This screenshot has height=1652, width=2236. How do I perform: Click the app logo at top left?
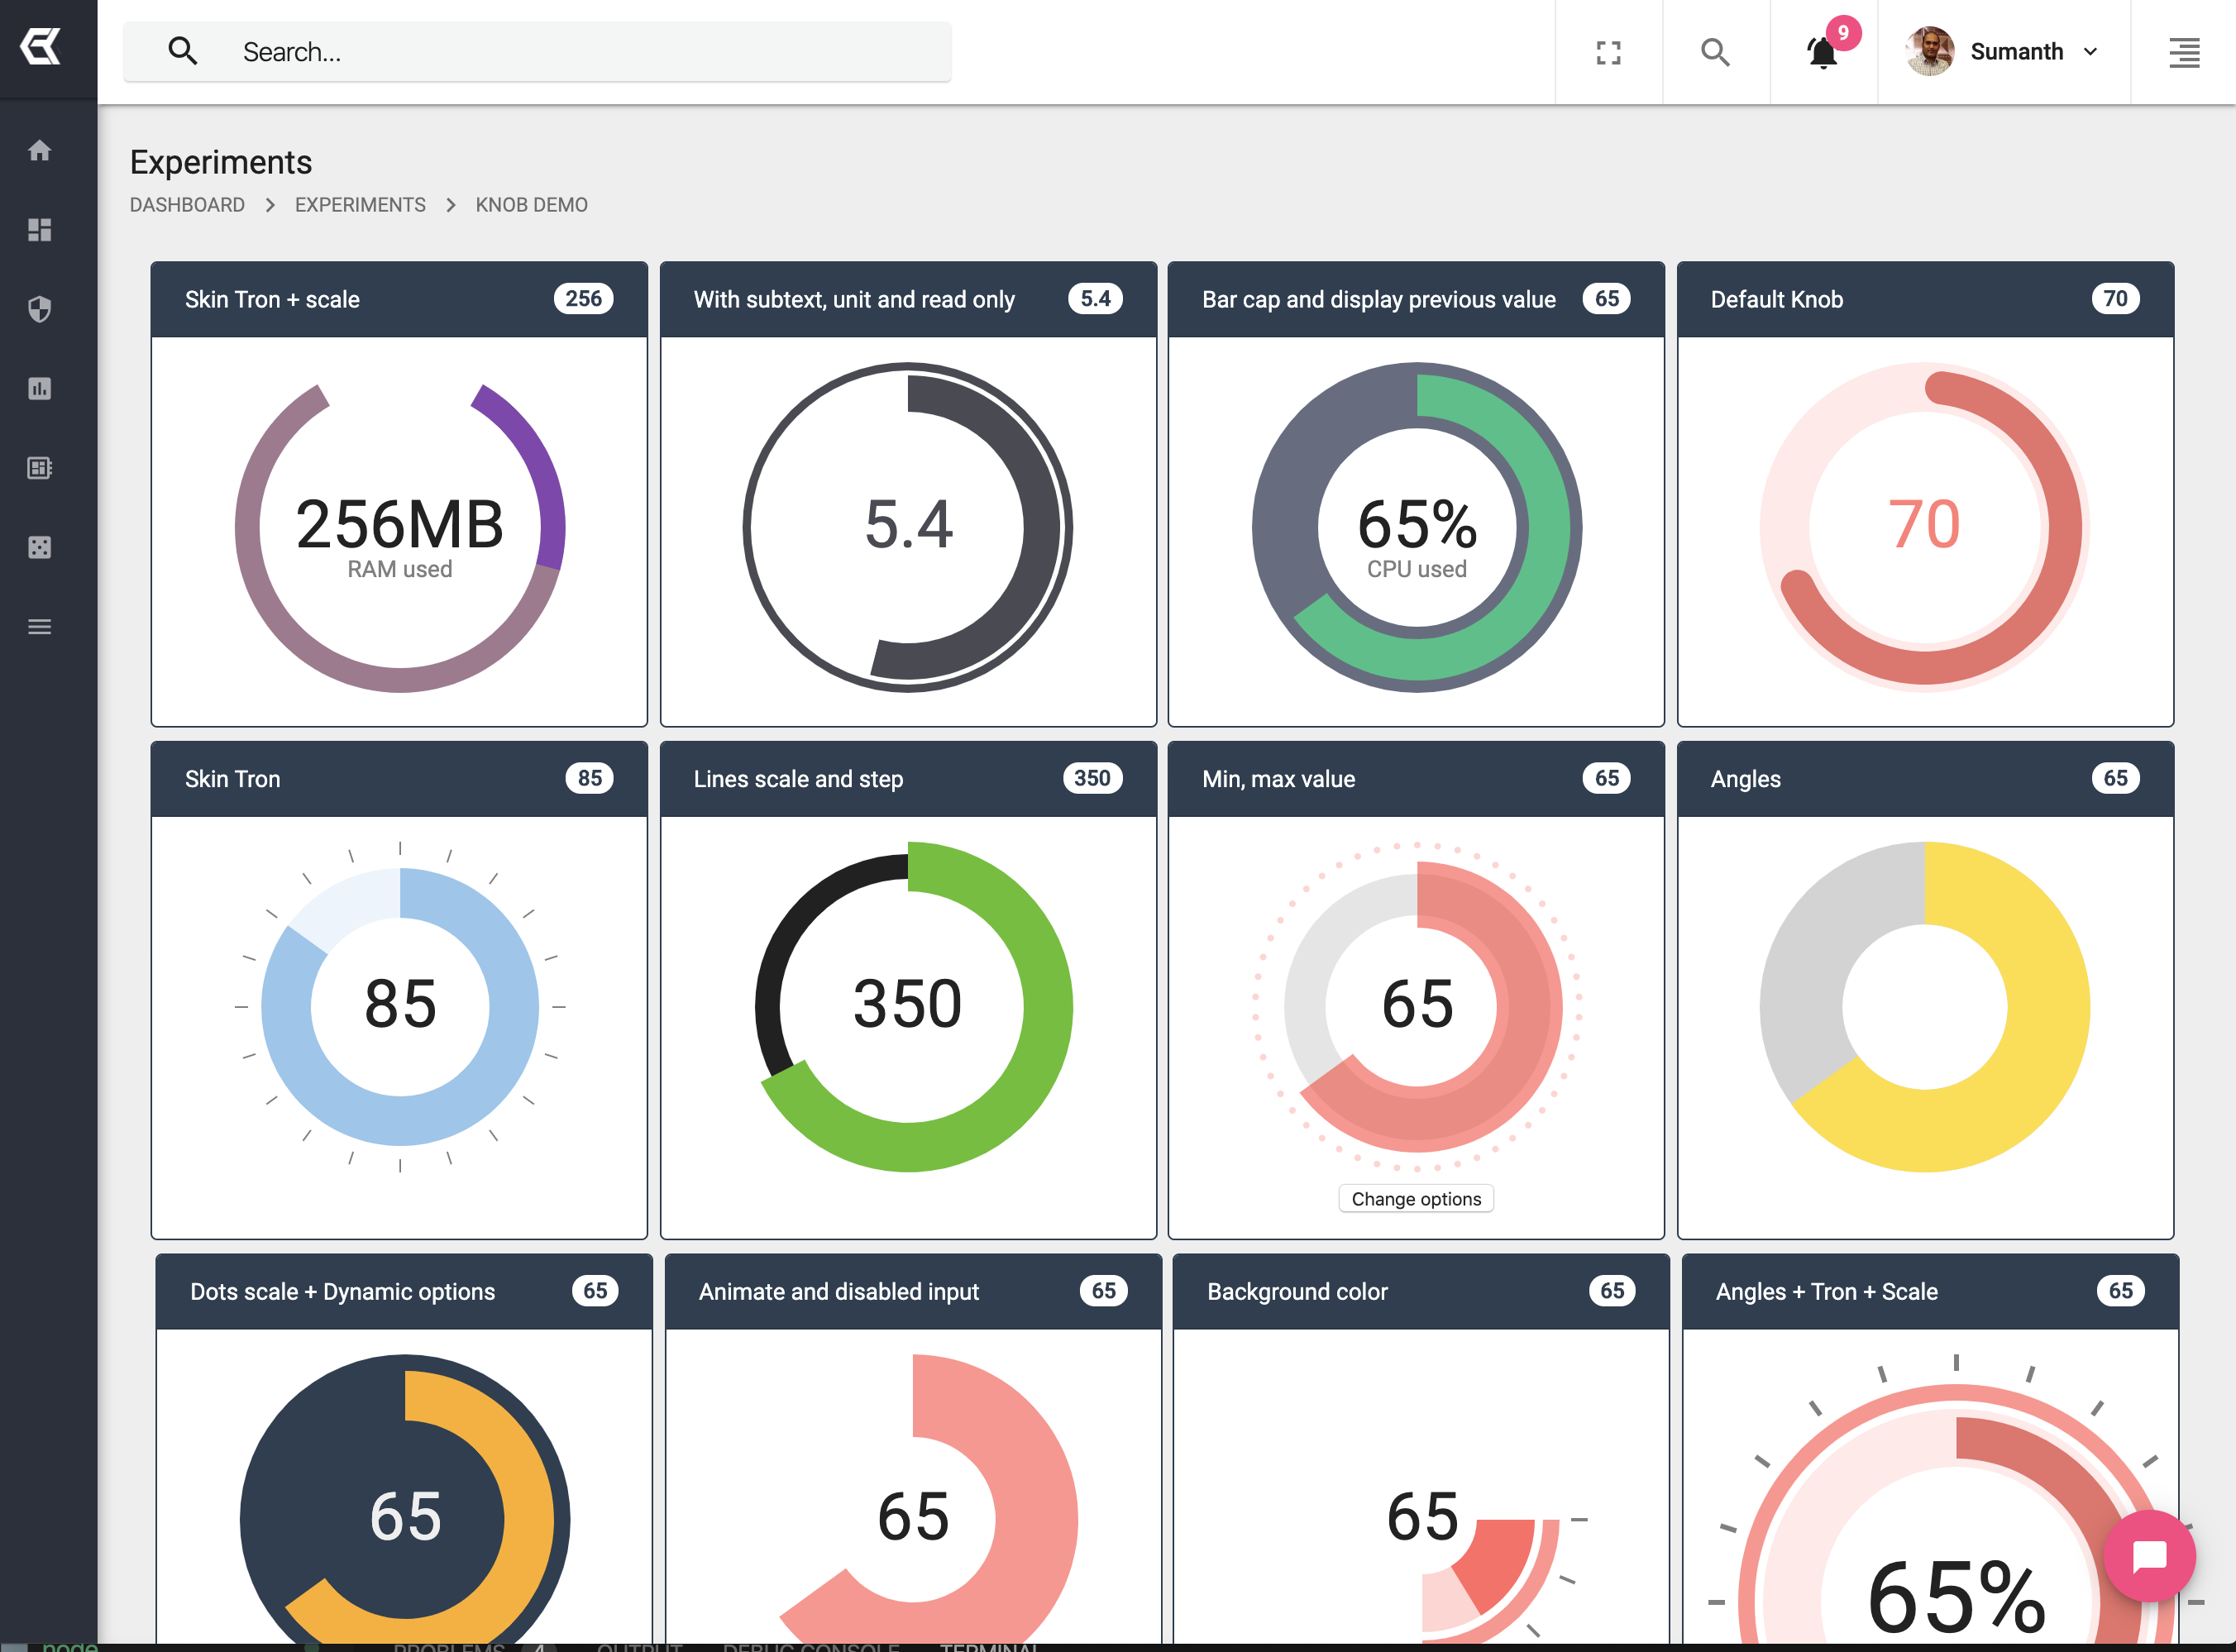click(41, 47)
